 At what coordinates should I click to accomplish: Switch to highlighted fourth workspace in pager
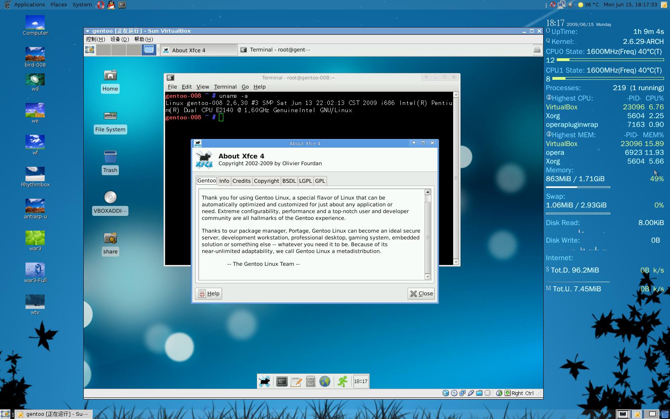[149, 50]
